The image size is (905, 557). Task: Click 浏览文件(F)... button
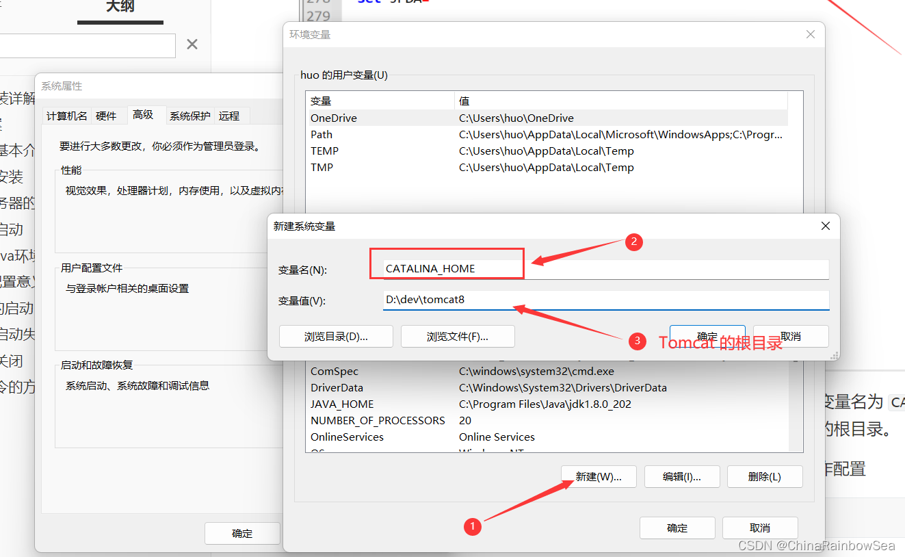click(x=458, y=336)
